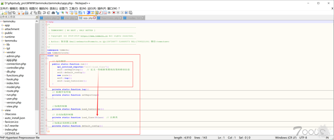
Task: Open the user-defined language icon
Action: [x=92, y=13]
